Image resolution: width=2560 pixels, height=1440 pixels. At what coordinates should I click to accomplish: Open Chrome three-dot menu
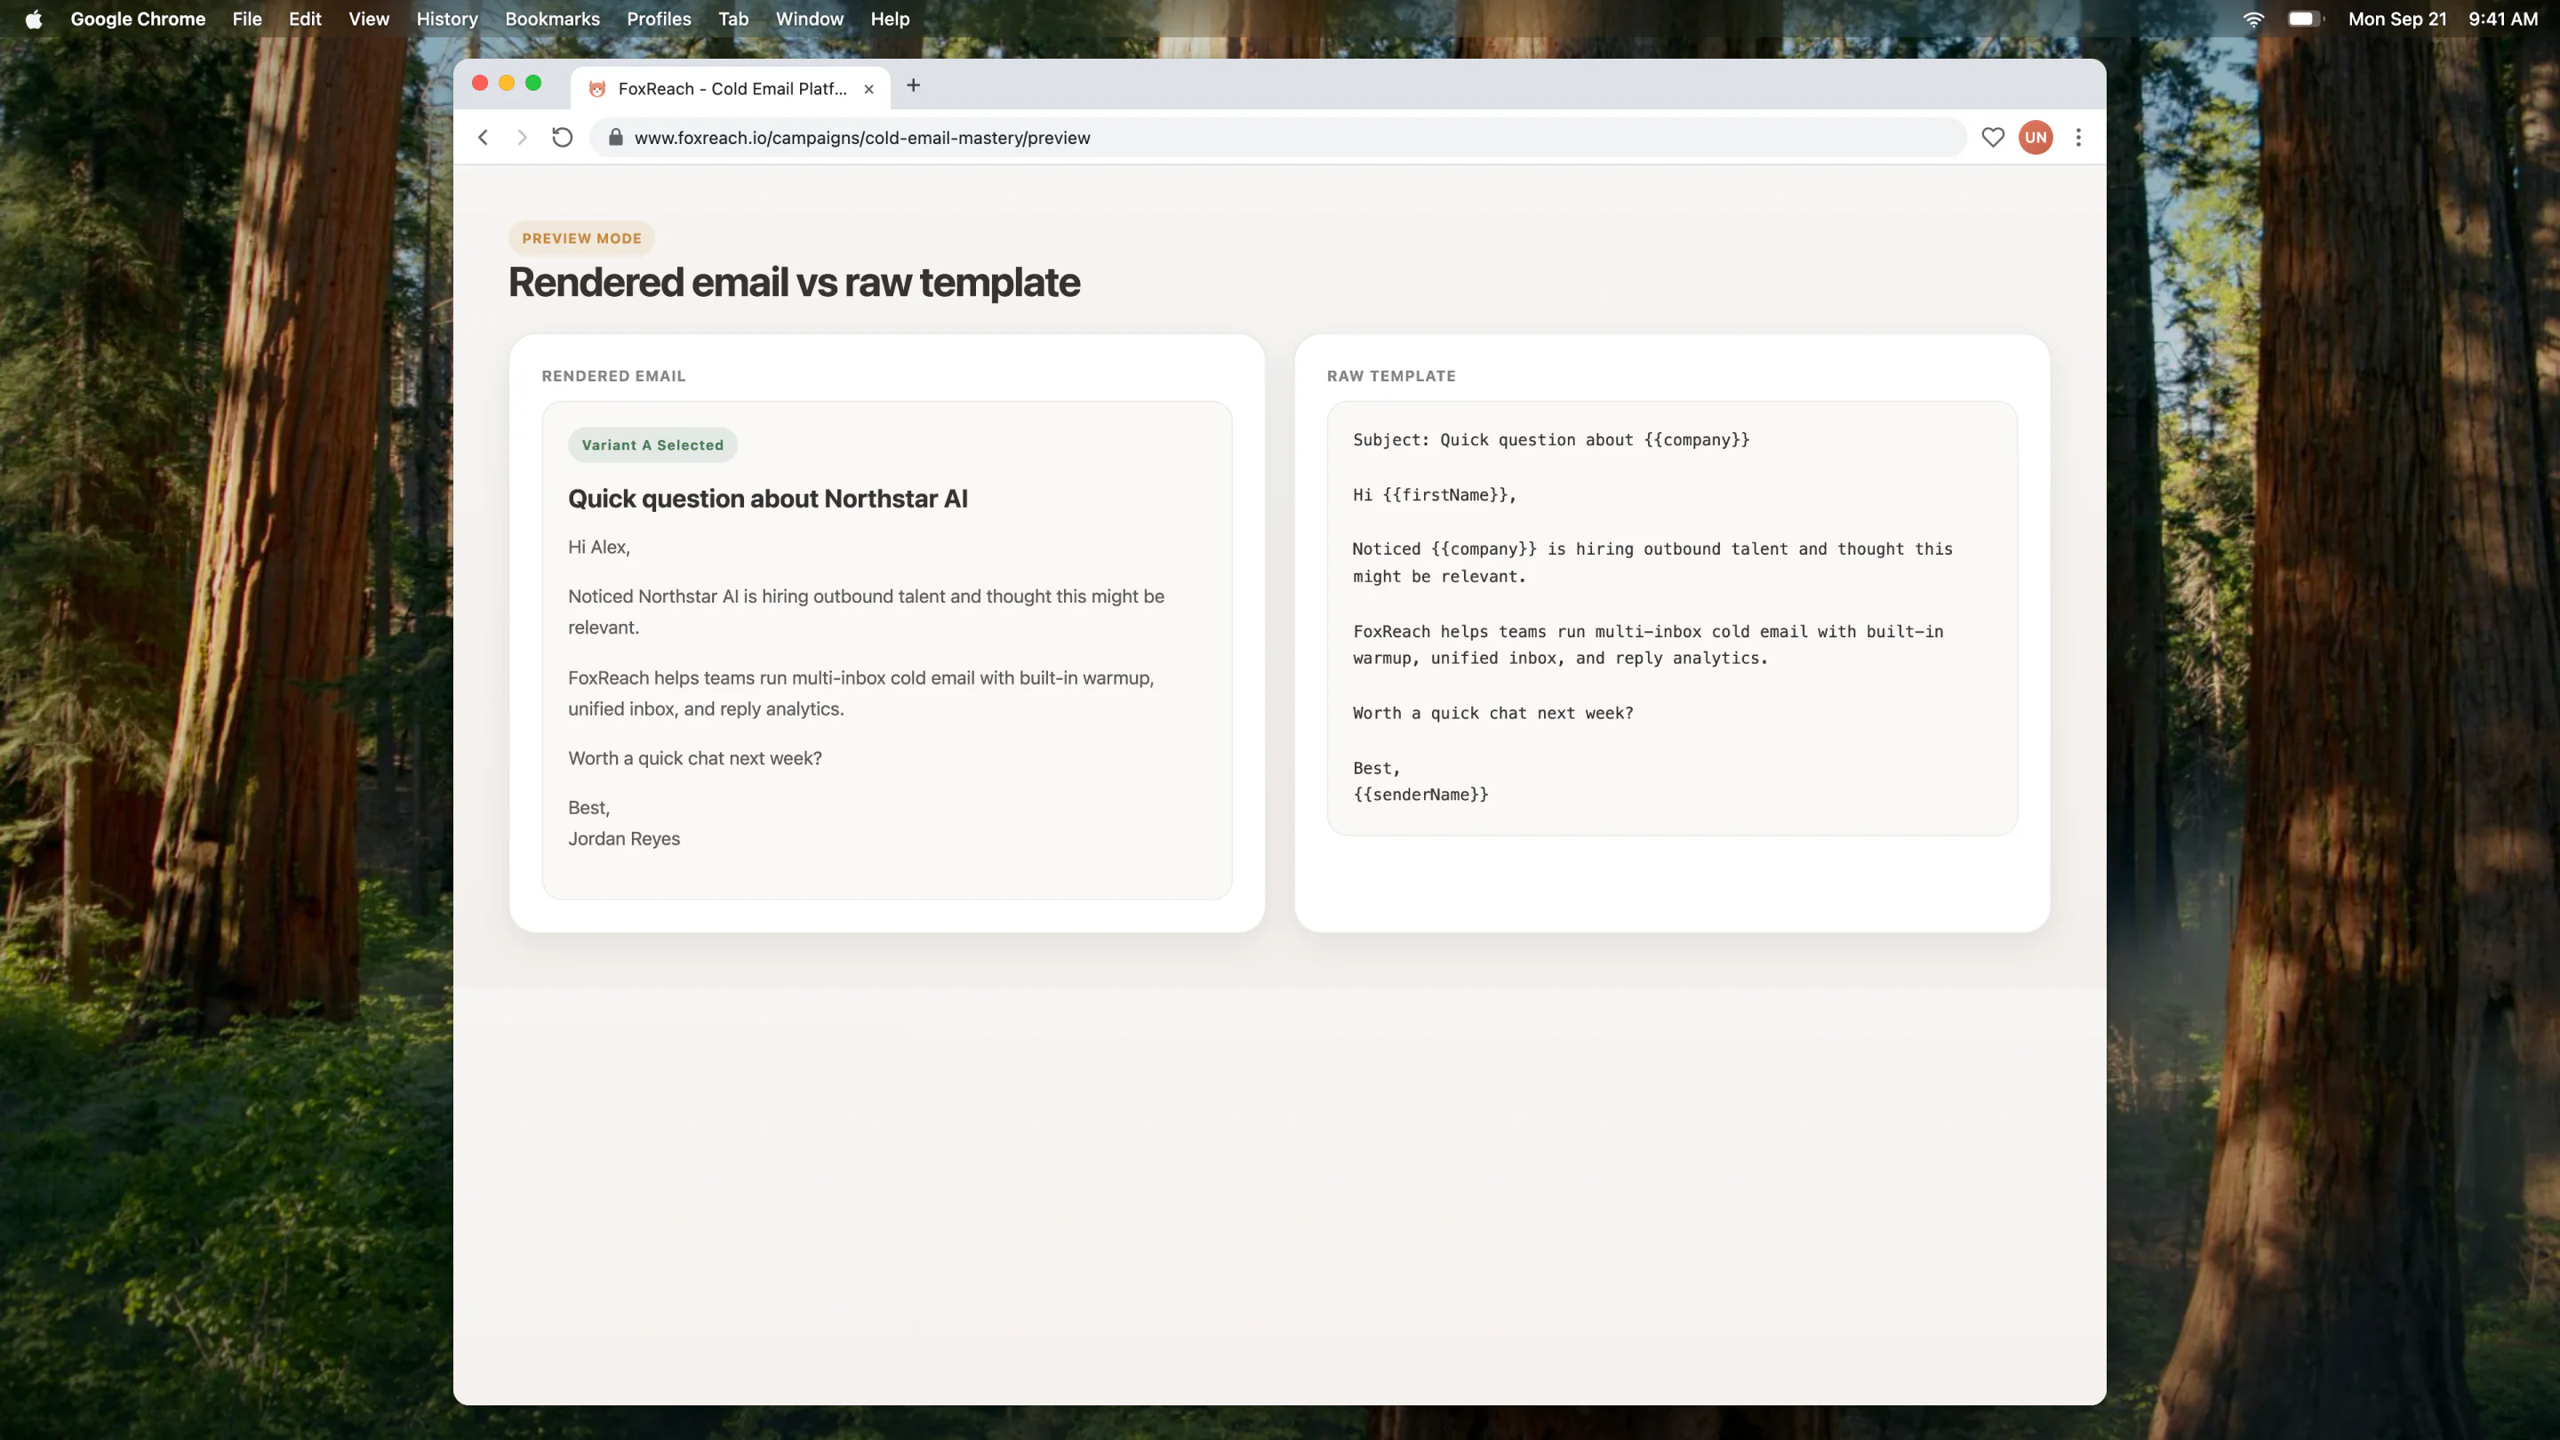click(2078, 137)
